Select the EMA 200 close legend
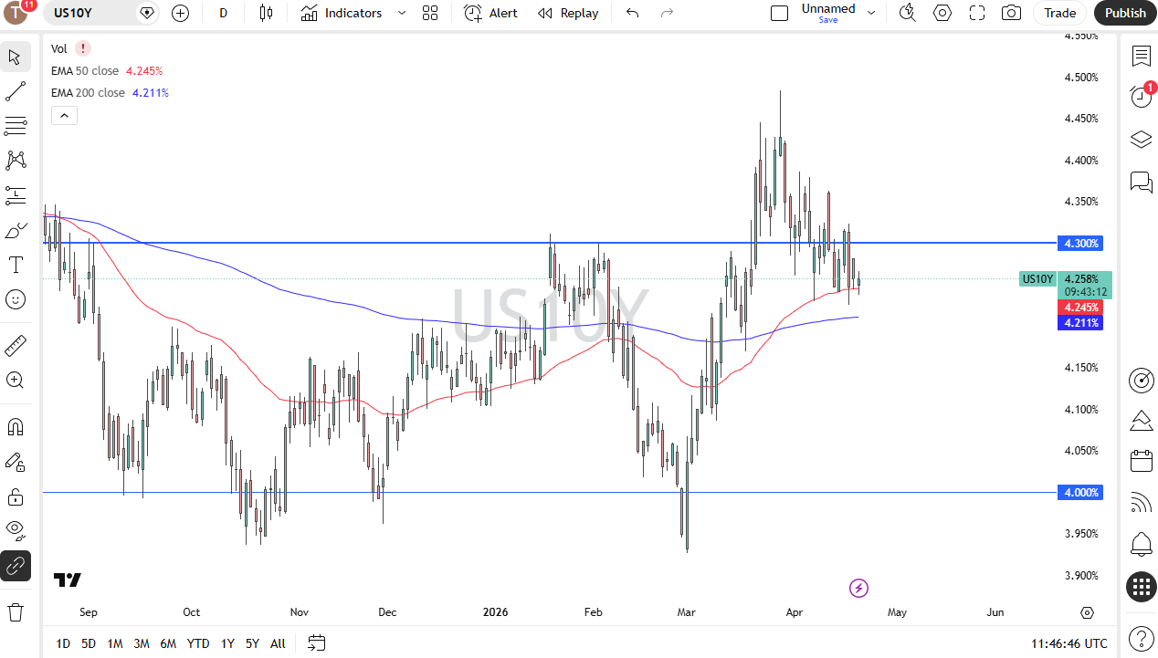This screenshot has height=658, width=1158. (x=89, y=92)
